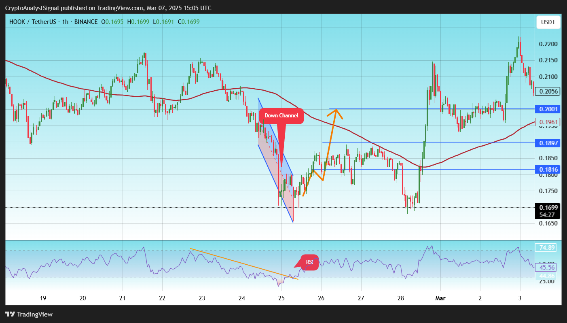Click the red RSI callout label
The width and height of the screenshot is (567, 323).
tap(309, 262)
